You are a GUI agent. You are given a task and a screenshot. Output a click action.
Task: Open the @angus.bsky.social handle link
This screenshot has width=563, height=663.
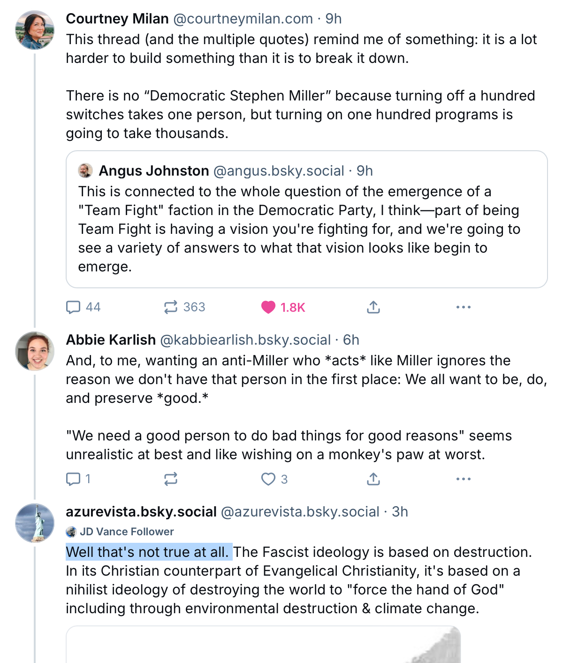pyautogui.click(x=279, y=171)
